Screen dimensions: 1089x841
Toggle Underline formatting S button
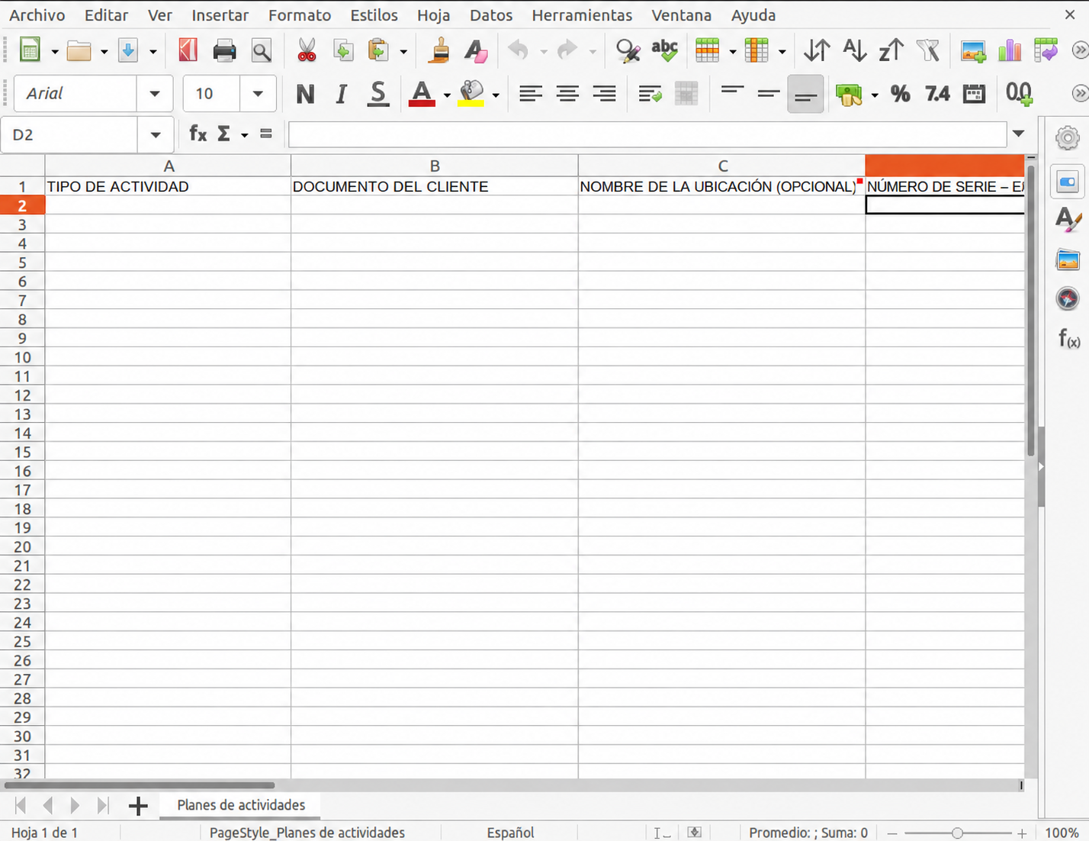tap(377, 94)
